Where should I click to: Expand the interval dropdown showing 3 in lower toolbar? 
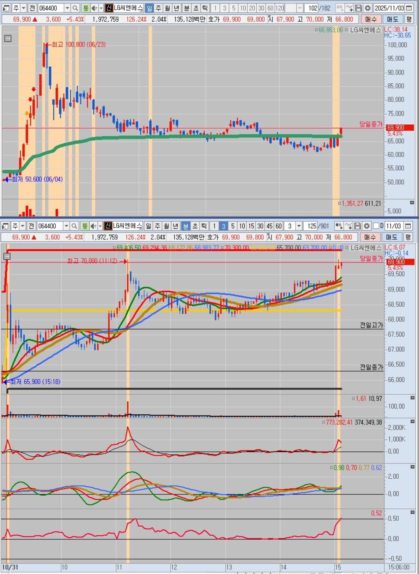coord(299,226)
